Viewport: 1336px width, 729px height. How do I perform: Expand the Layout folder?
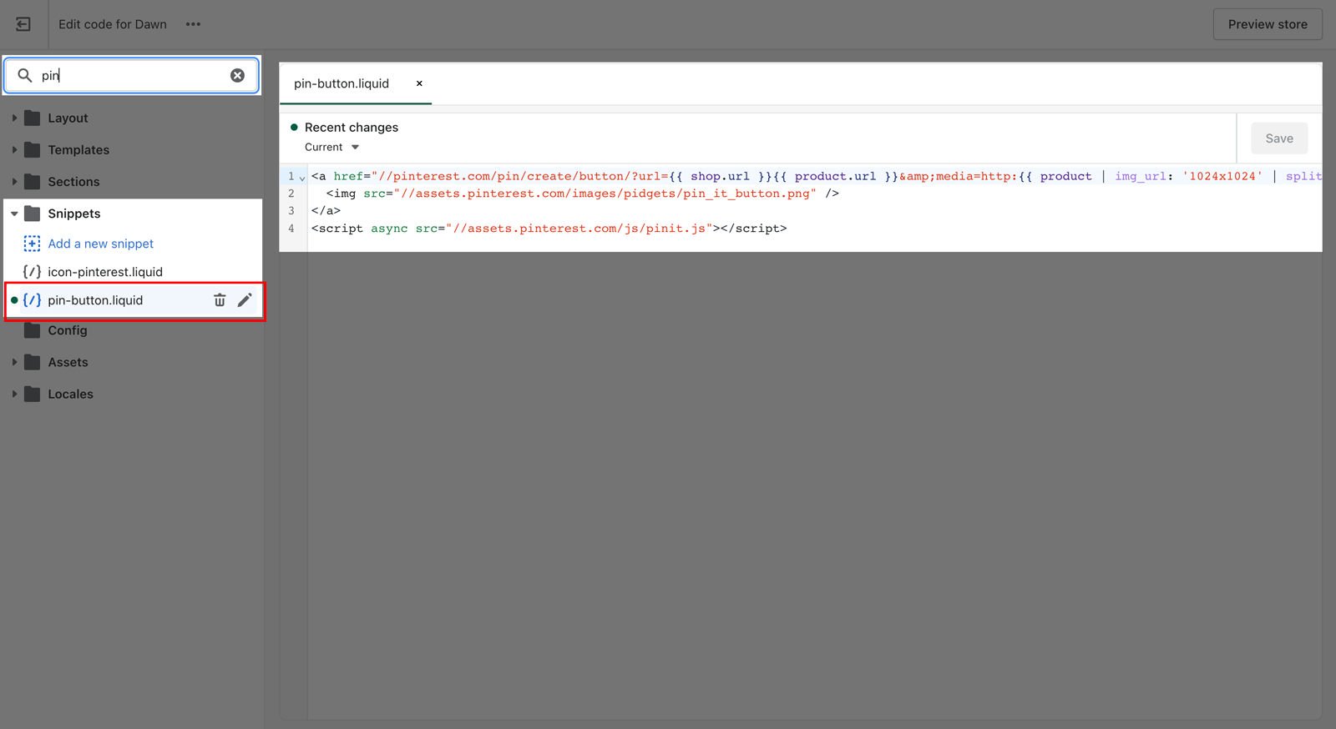tap(15, 118)
